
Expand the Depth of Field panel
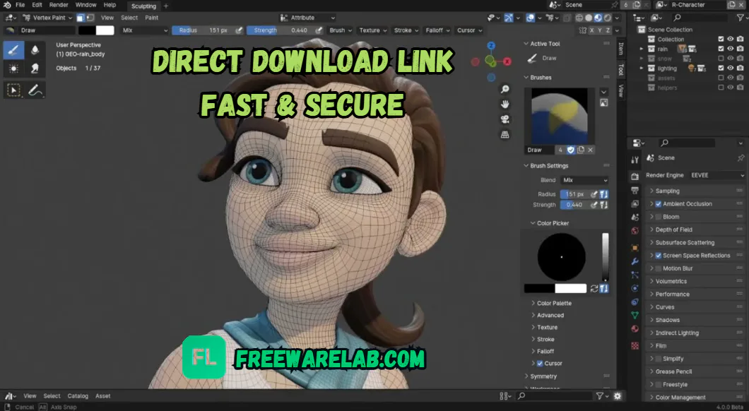pyautogui.click(x=695, y=230)
